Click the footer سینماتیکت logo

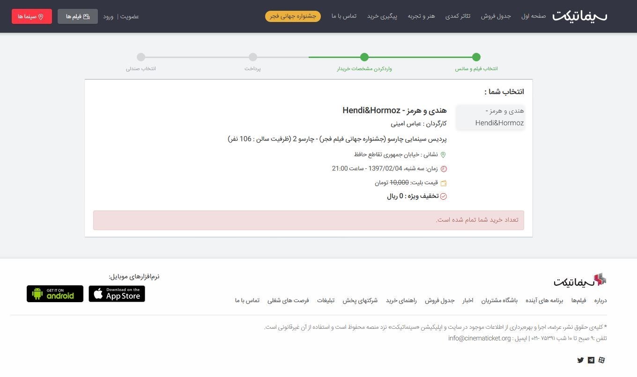(x=580, y=280)
